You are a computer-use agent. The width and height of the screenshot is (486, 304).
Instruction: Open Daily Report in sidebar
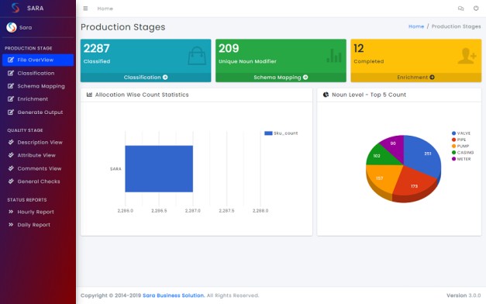(38, 225)
